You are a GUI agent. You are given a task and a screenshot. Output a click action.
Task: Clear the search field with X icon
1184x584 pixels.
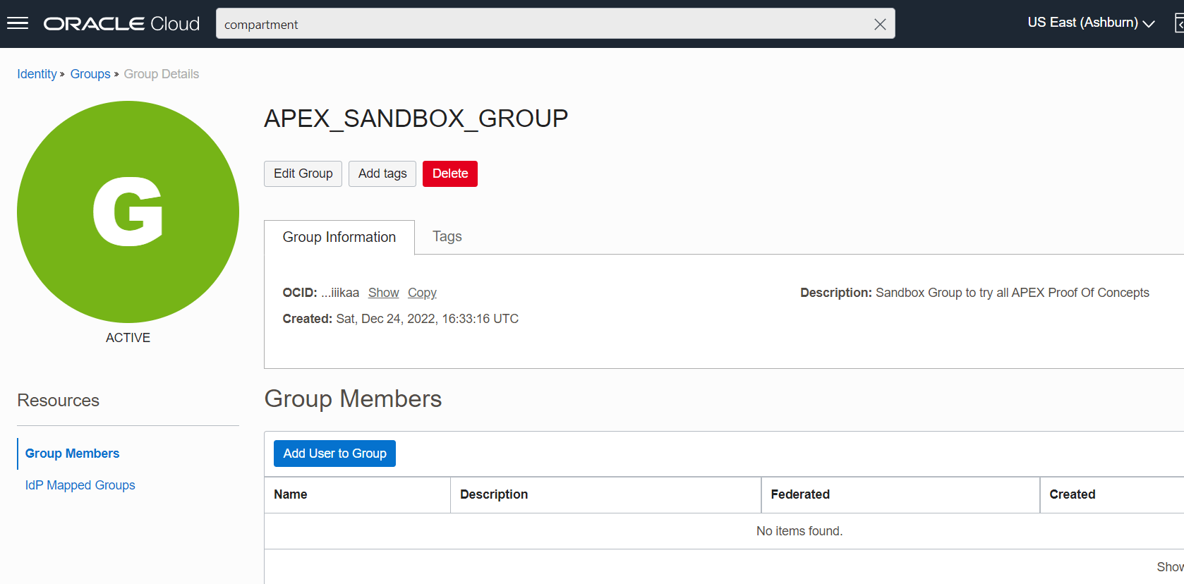coord(880,25)
